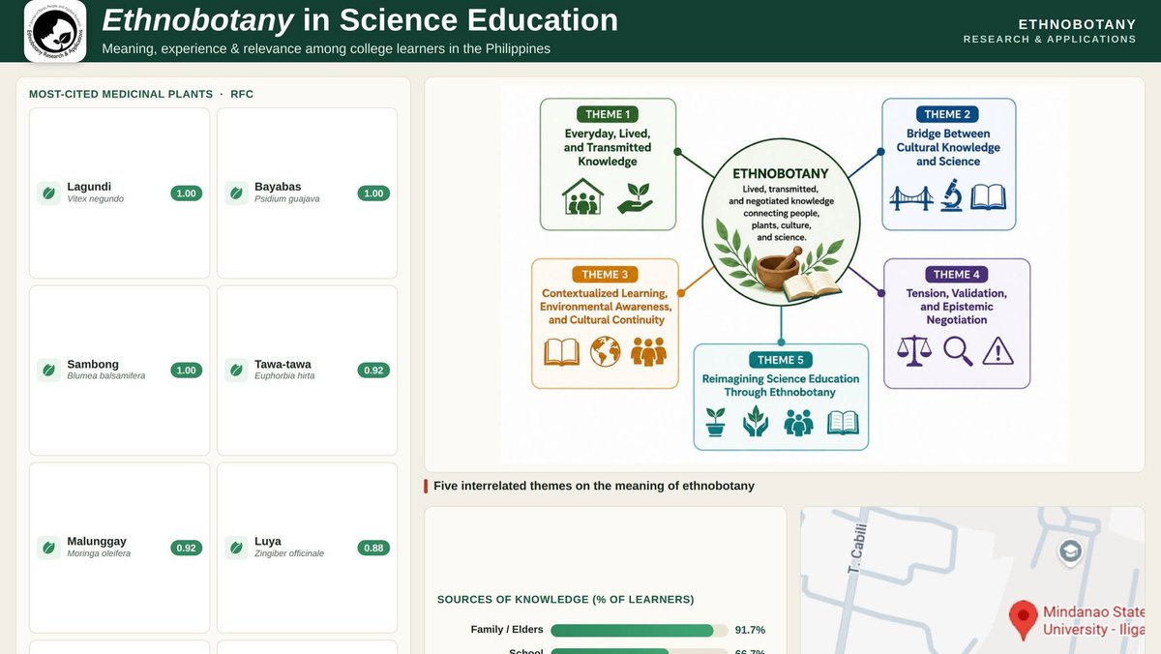
Task: Click the leaf icon beside Sambong
Action: tap(48, 371)
